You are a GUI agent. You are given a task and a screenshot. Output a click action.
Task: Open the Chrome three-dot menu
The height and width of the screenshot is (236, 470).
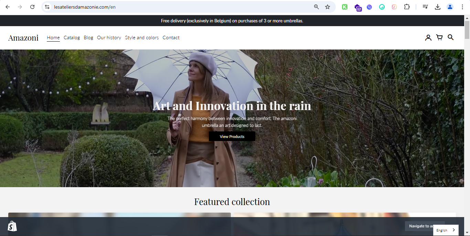462,7
